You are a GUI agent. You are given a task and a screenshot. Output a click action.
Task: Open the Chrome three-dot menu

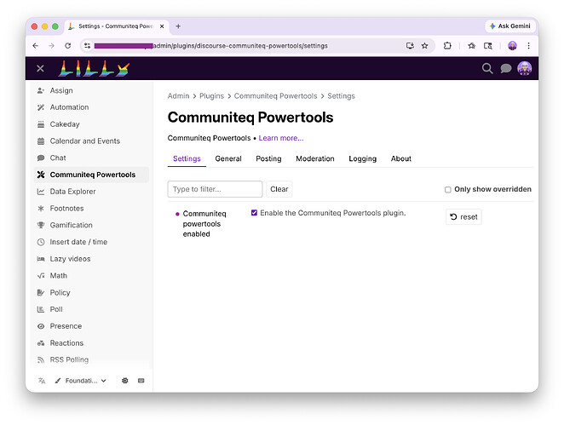click(x=528, y=46)
